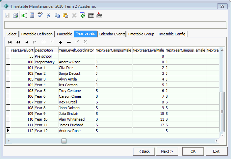Click the greyed cancel edit X
This screenshot has height=159, width=231.
pos(85,42)
